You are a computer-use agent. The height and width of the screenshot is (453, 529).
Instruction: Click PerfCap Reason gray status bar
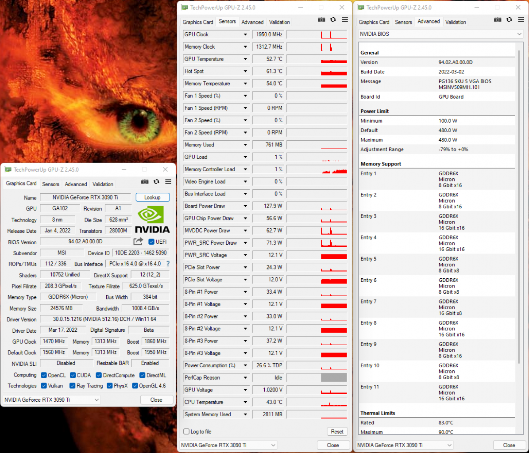(x=334, y=377)
